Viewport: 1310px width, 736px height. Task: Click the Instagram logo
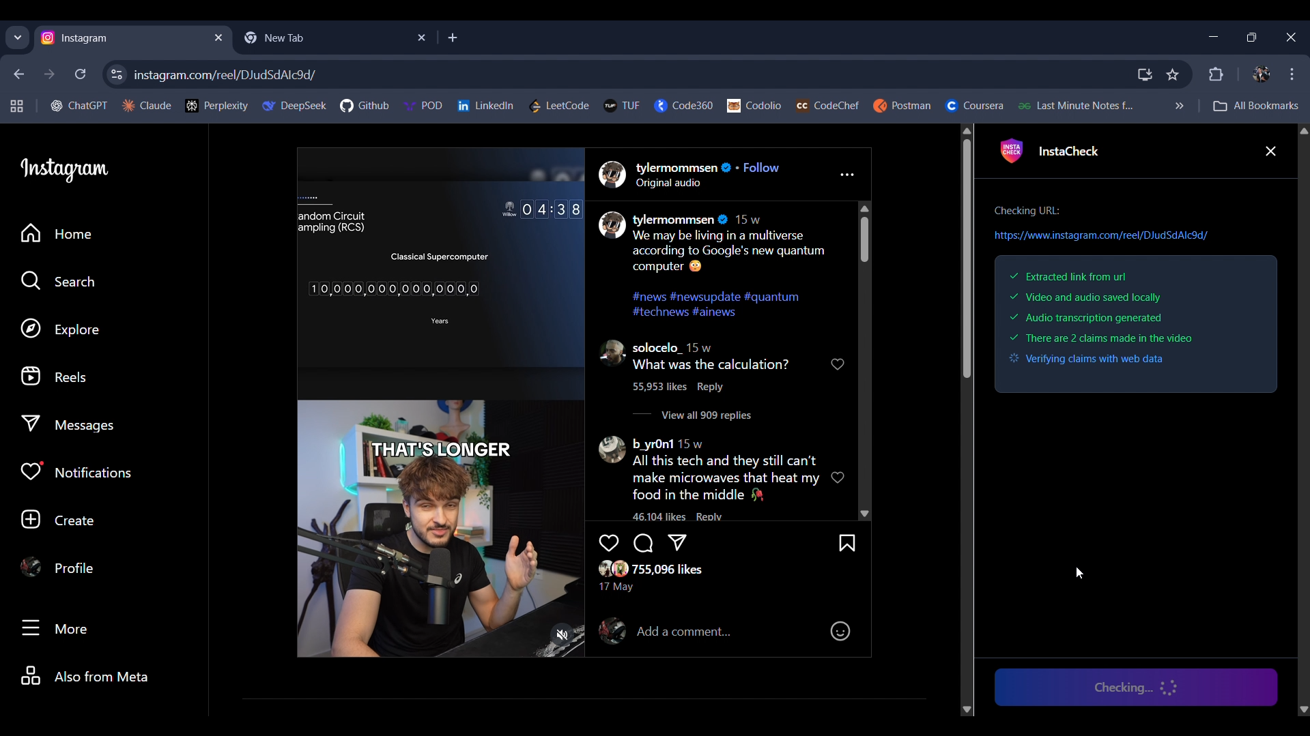[x=64, y=169]
